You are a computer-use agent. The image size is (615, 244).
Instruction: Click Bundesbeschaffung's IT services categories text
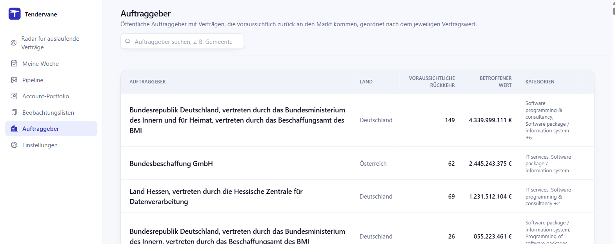[548, 164]
